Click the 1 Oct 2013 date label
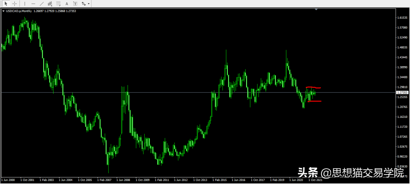The height and width of the screenshot is (184, 410). [x=200, y=180]
